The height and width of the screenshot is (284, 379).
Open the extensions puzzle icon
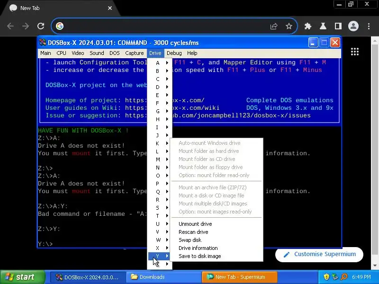(307, 26)
